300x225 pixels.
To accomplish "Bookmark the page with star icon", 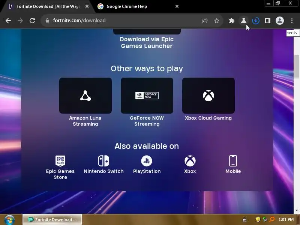I will tap(217, 21).
